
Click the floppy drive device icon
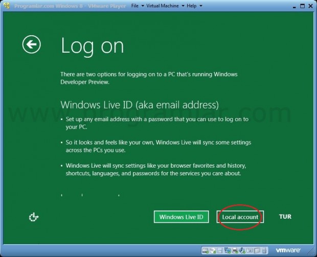coord(219,250)
